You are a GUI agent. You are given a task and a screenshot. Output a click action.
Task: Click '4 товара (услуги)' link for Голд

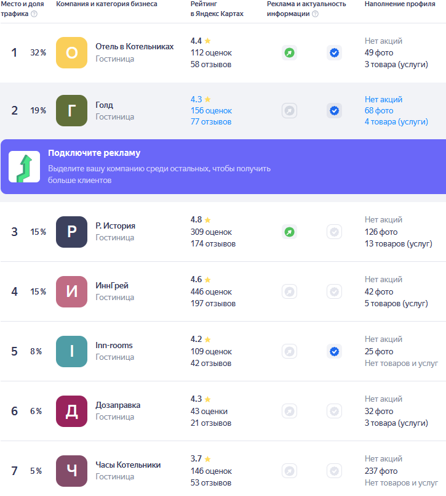click(396, 122)
